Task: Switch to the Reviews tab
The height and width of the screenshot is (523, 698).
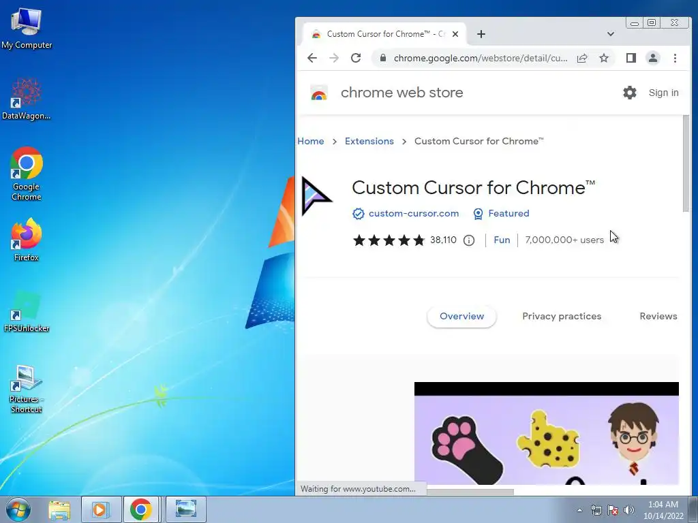Action: (x=658, y=316)
